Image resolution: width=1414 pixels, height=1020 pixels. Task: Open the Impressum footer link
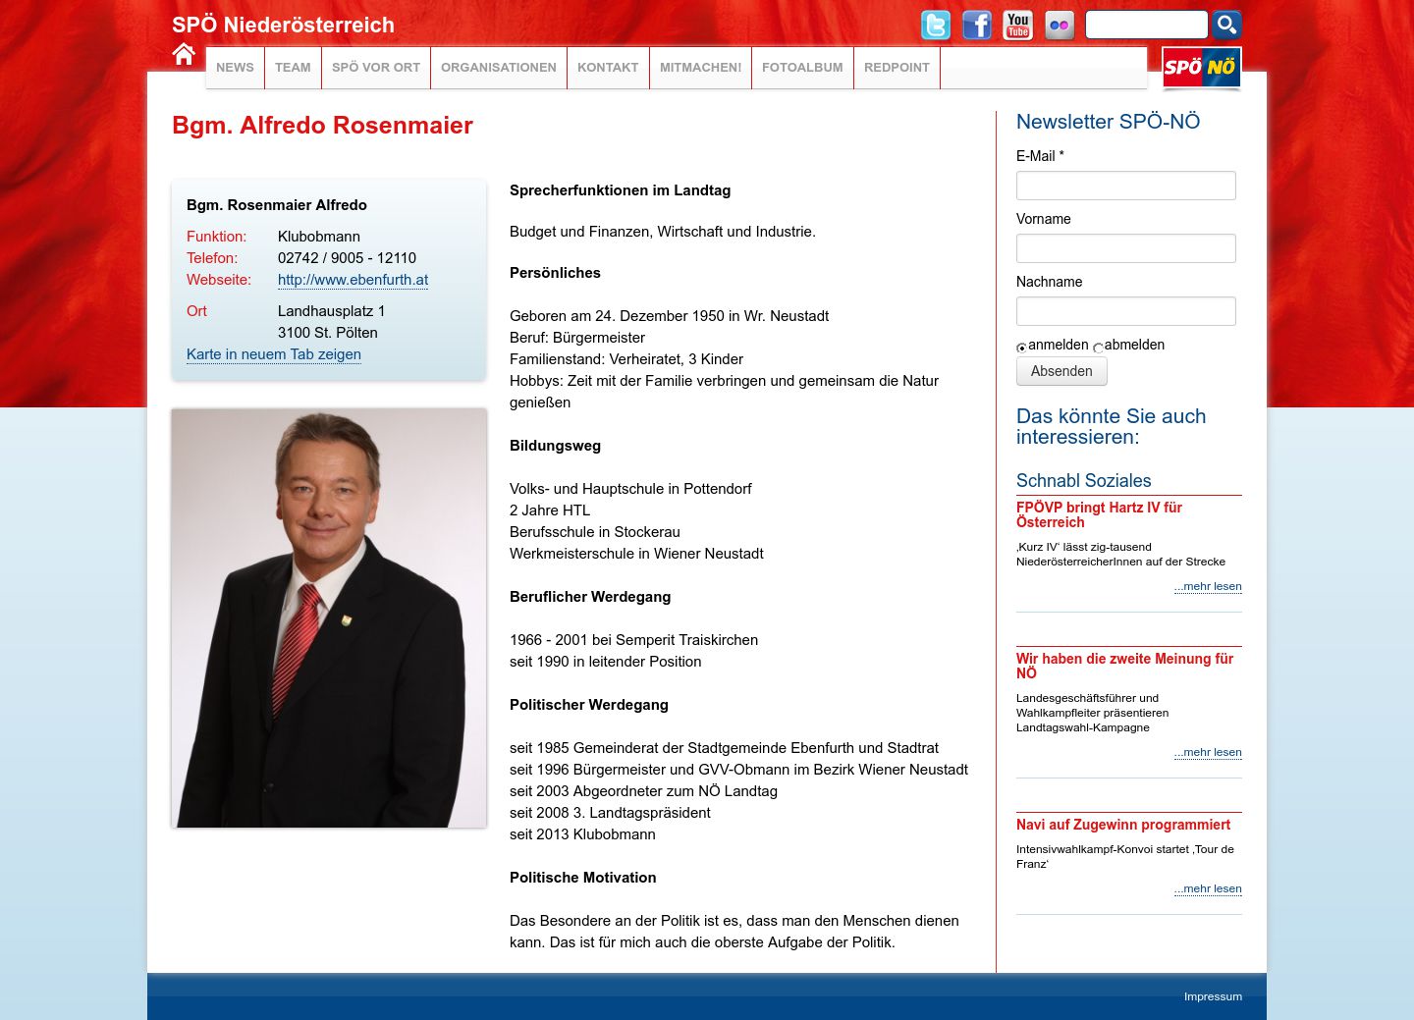[x=1213, y=996]
